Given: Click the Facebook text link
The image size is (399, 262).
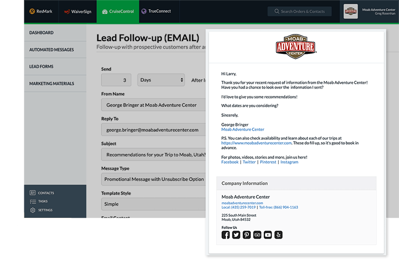Looking at the screenshot, I should 230,162.
